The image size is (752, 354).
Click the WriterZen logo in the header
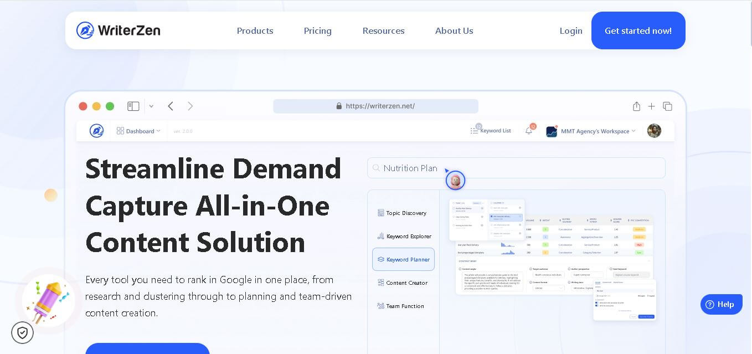point(118,30)
